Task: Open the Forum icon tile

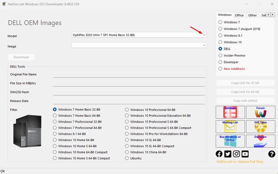Action: (x=261, y=112)
